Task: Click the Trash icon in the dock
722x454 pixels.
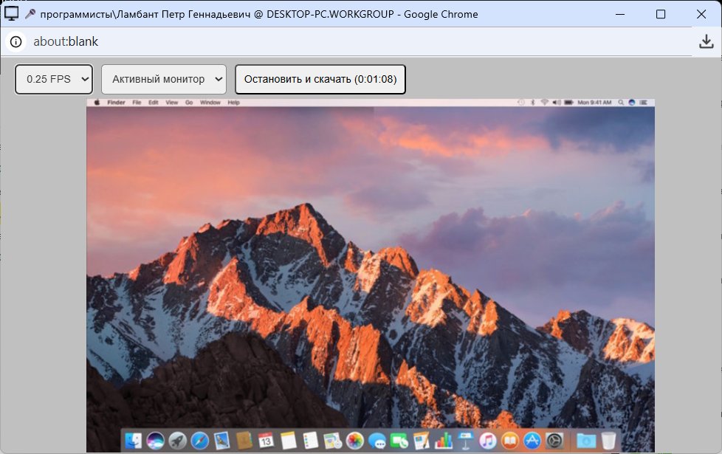Action: (x=608, y=441)
